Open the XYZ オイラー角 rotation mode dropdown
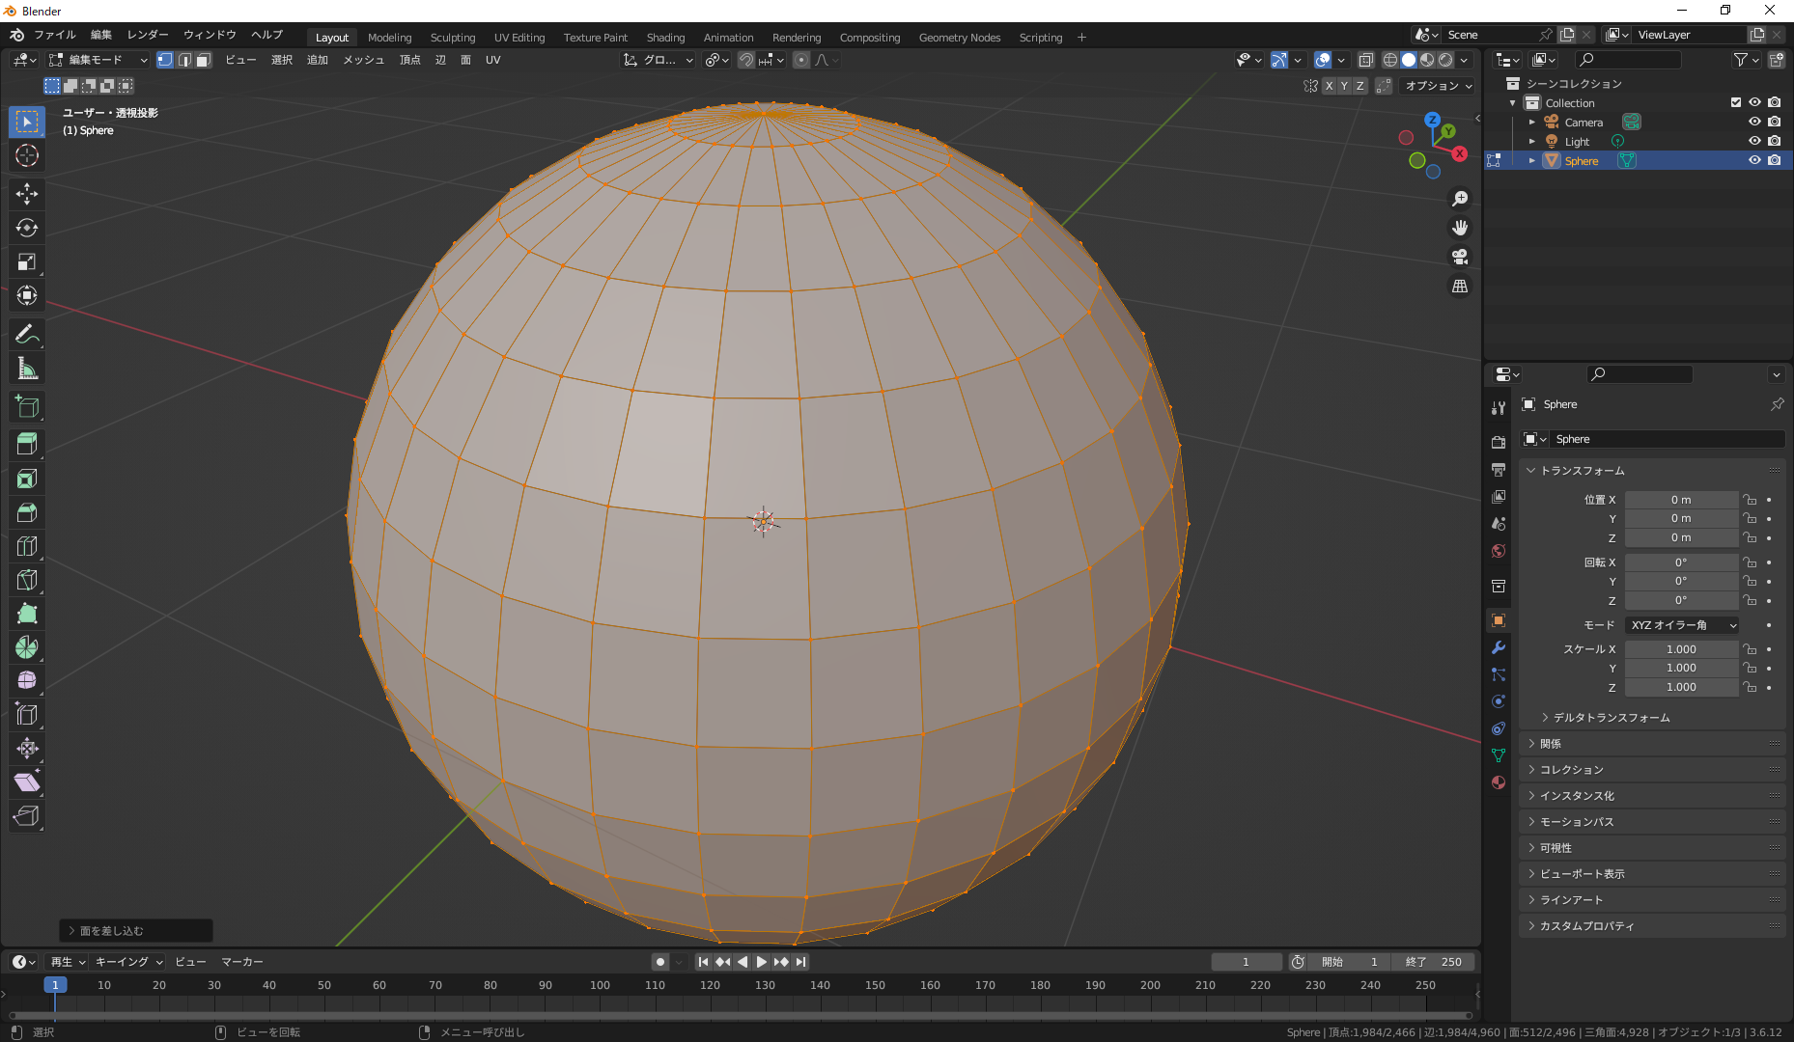 pyautogui.click(x=1682, y=625)
